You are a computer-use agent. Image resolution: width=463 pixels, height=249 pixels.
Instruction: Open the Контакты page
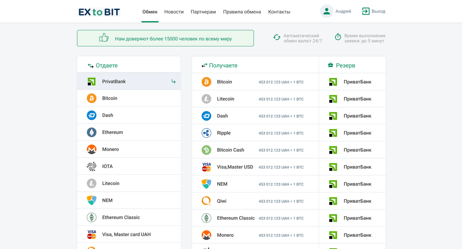tap(279, 12)
